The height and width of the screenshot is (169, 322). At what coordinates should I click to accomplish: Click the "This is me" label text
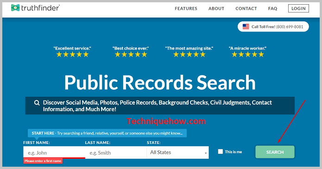coord(234,152)
